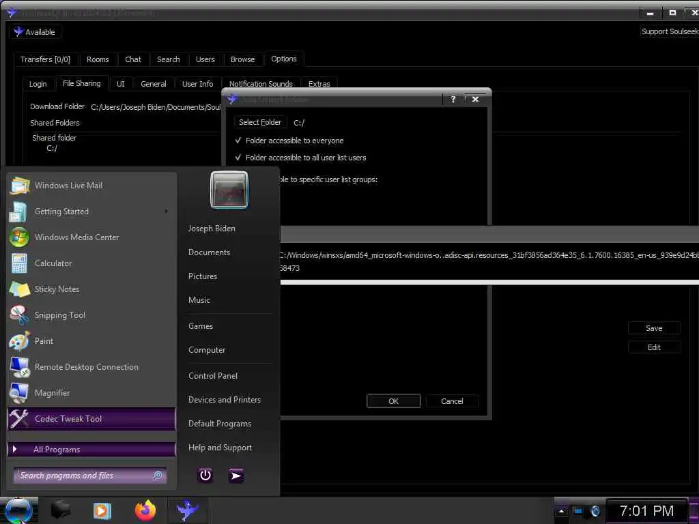Viewport: 699px width, 524px height.
Task: Open Control Panel from Start menu
Action: (x=213, y=376)
